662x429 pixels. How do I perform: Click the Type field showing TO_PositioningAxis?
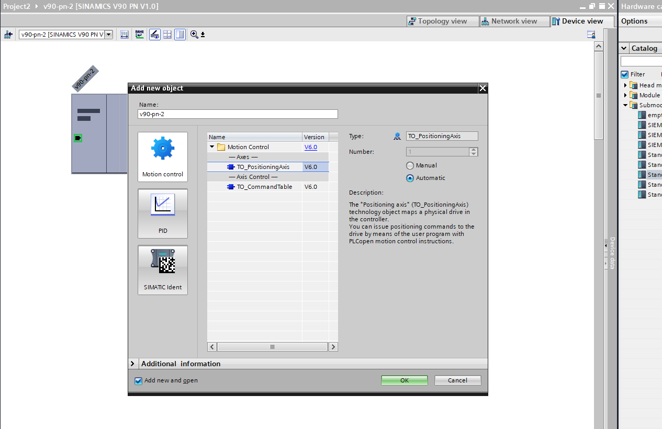coord(442,136)
